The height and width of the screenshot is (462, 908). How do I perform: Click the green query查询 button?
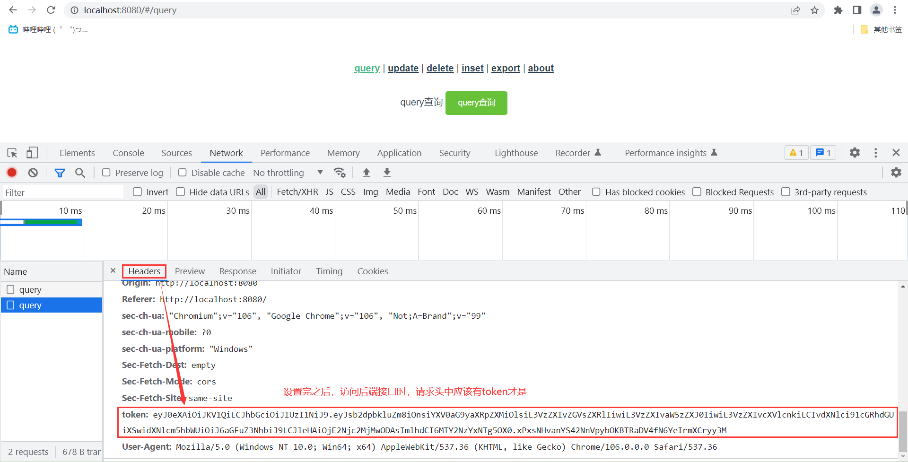476,103
